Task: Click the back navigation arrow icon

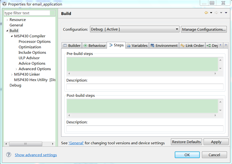Action: 206,13
